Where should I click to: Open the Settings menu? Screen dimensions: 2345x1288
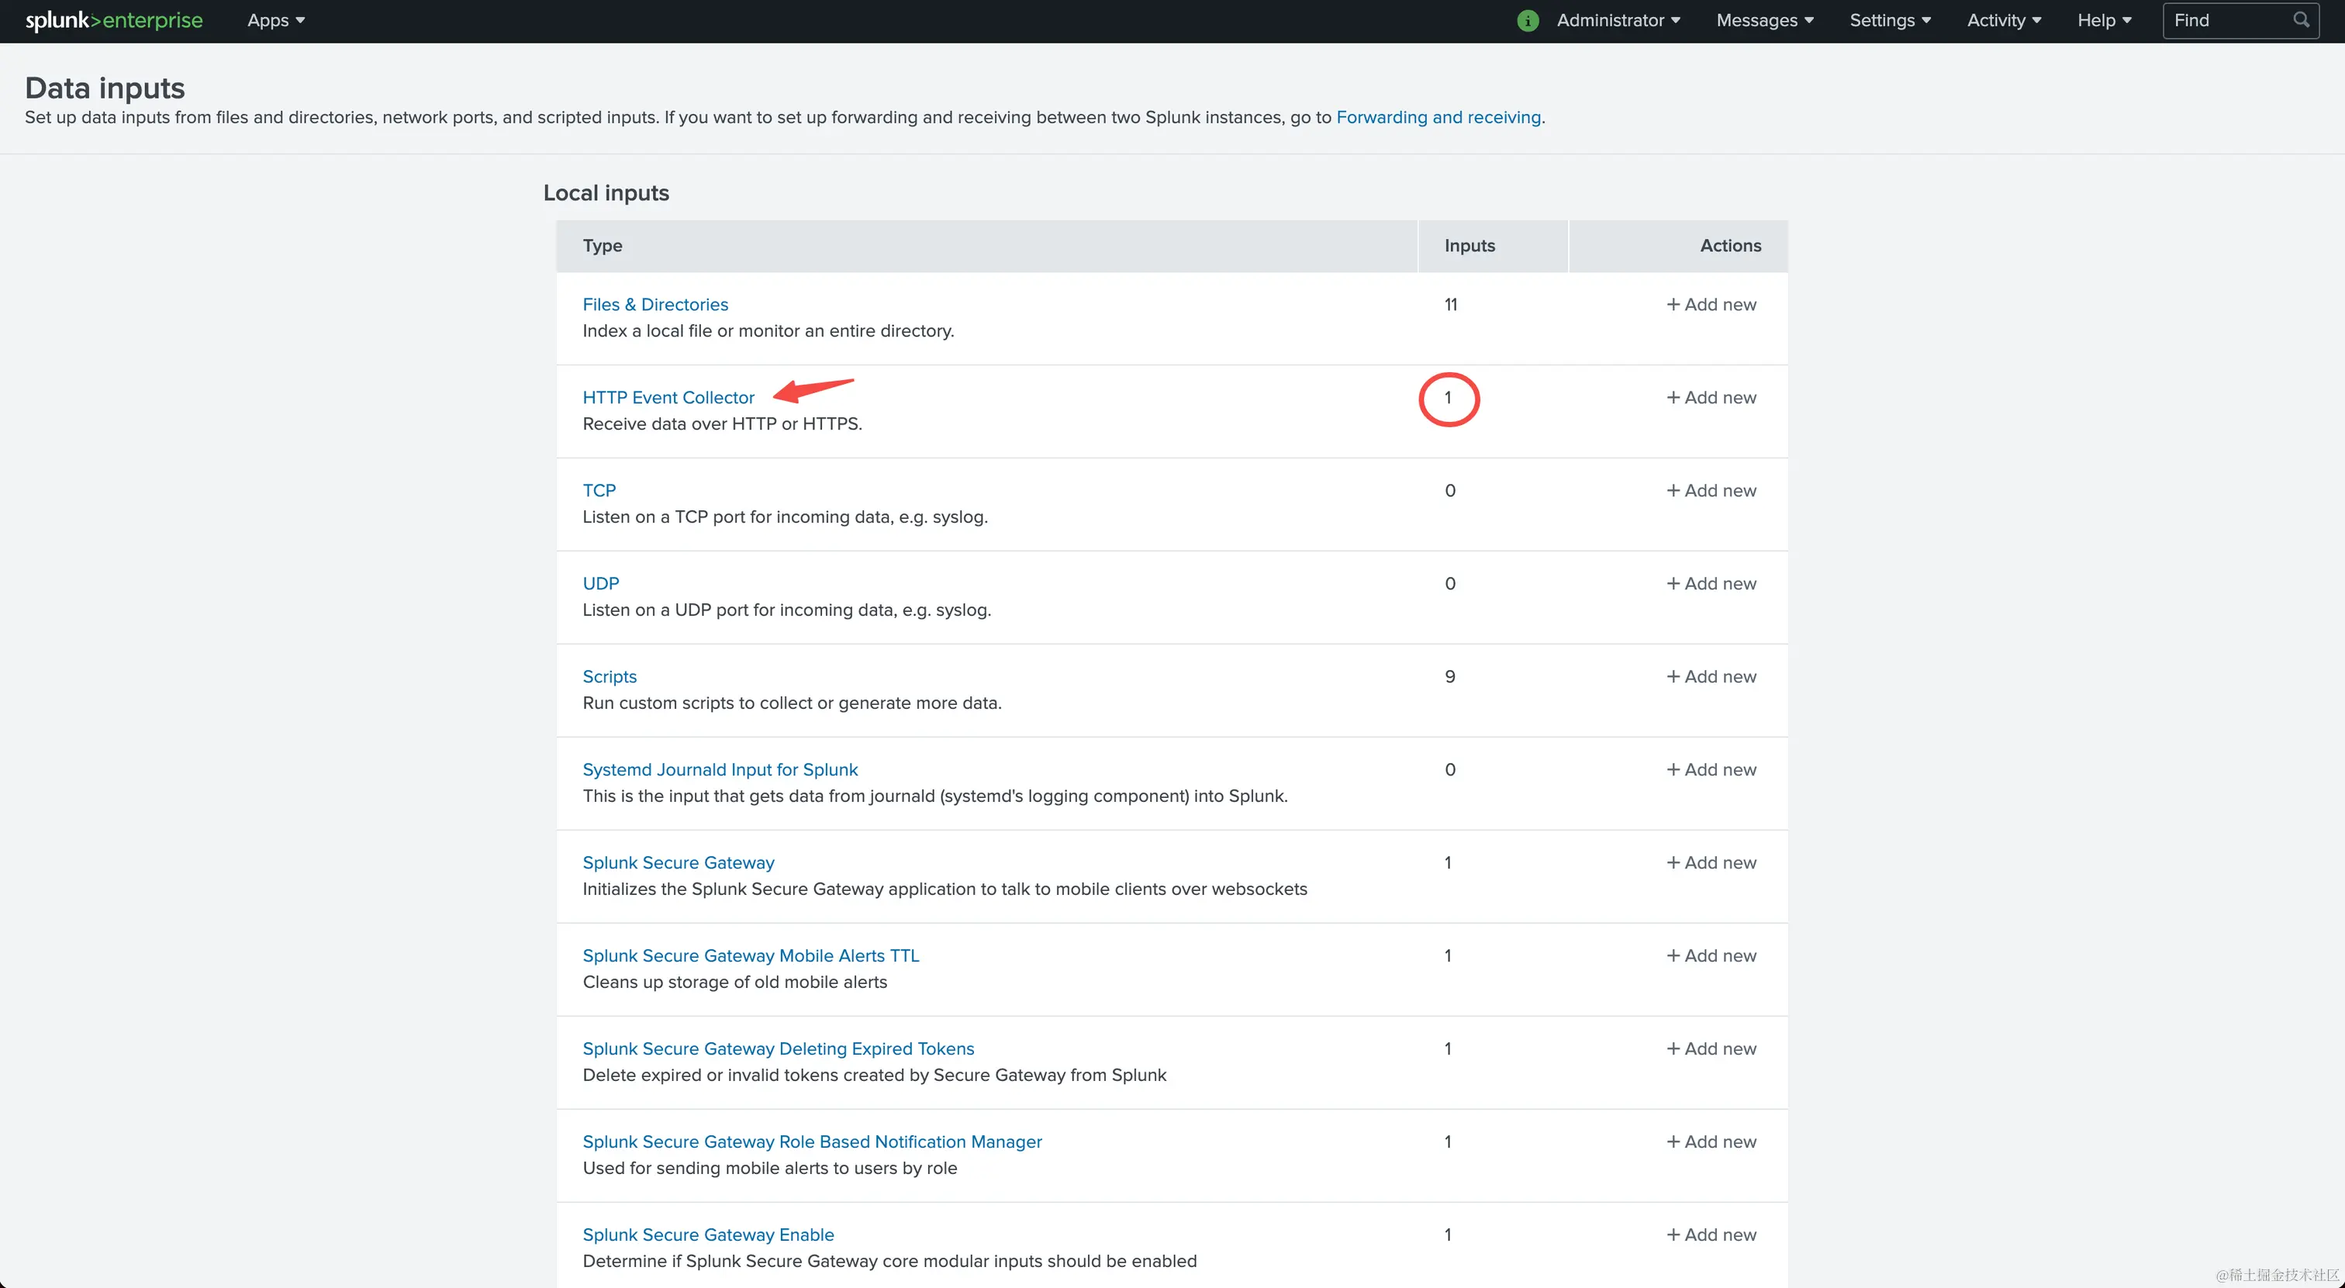1889,20
